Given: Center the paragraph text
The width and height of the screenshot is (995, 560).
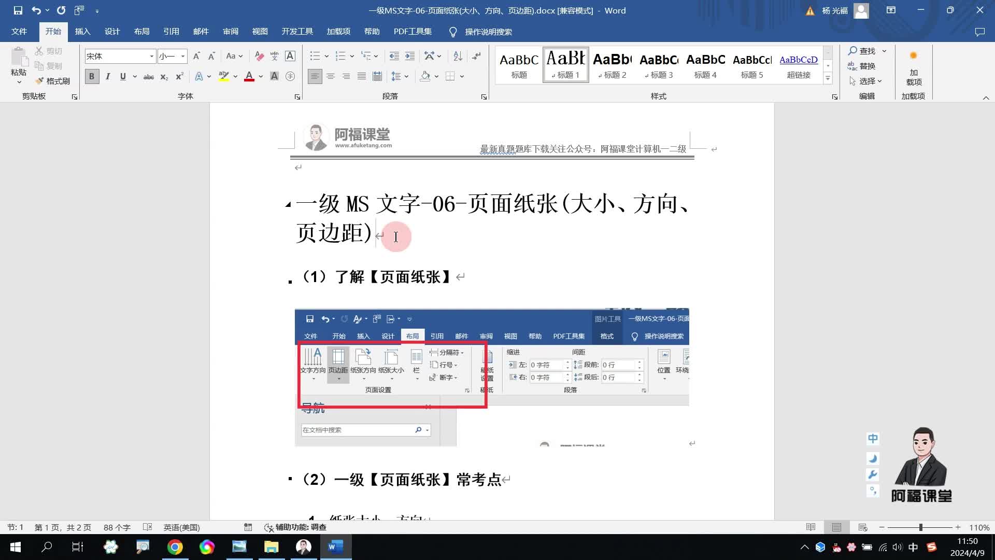Looking at the screenshot, I should click(330, 76).
